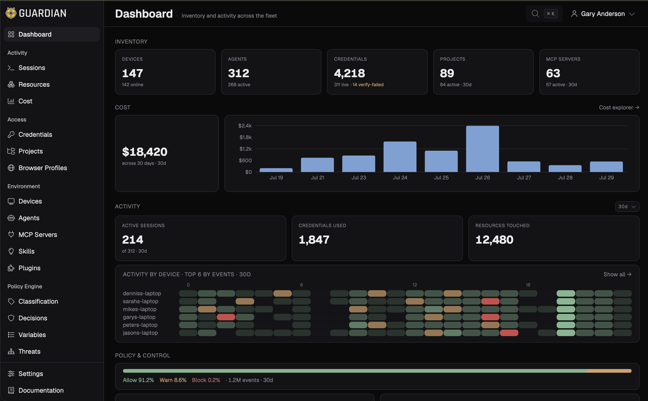Open the Resources page
The width and height of the screenshot is (648, 401).
(x=52, y=84)
